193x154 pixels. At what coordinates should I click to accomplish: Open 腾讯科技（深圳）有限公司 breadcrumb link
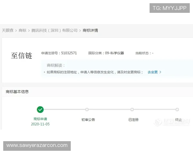(x=54, y=30)
